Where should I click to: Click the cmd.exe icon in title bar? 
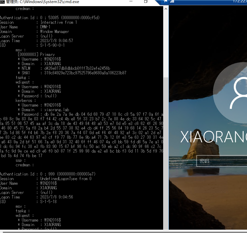tap(2, 2)
